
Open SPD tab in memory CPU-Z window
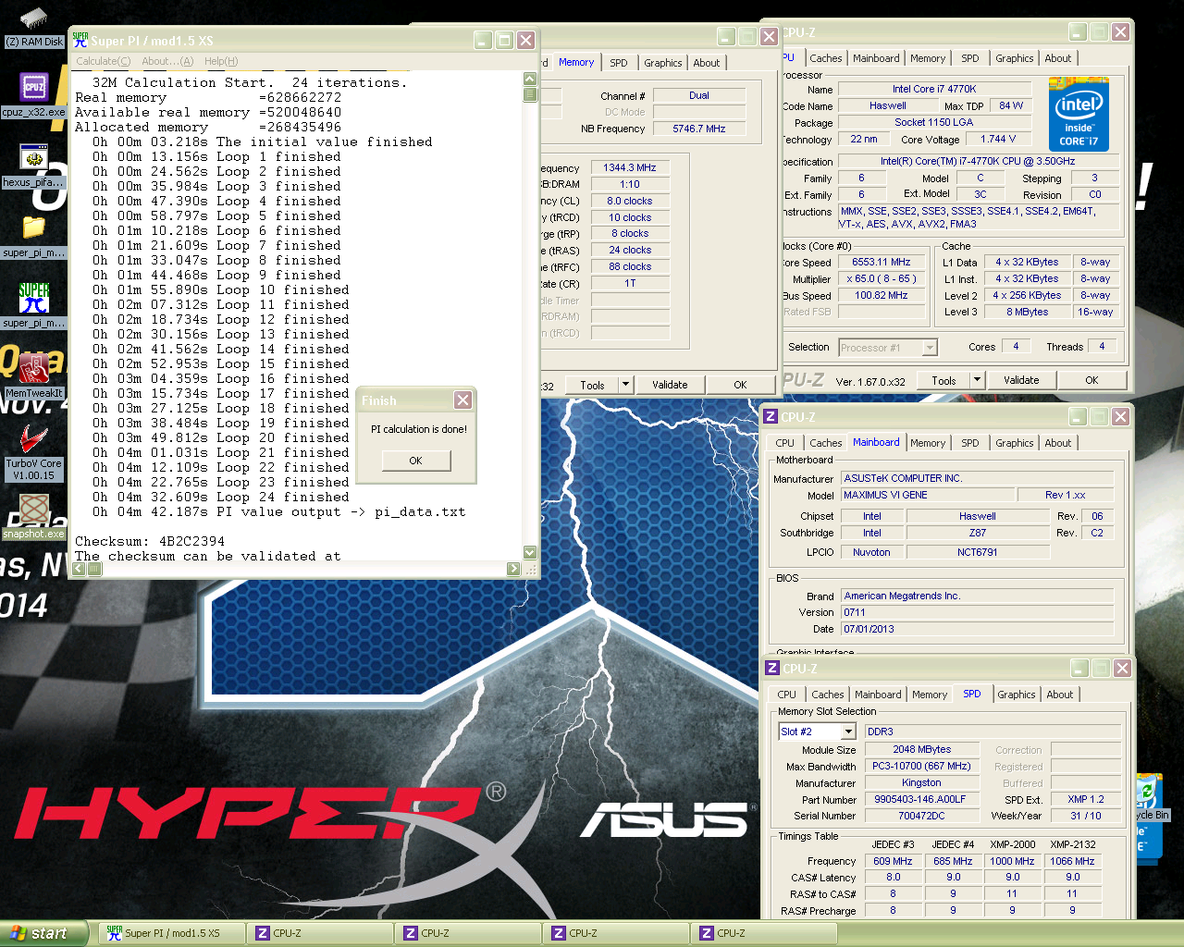pyautogui.click(x=619, y=63)
